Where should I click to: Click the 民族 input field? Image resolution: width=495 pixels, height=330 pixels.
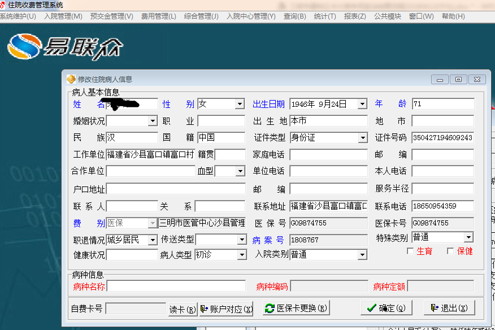(132, 138)
